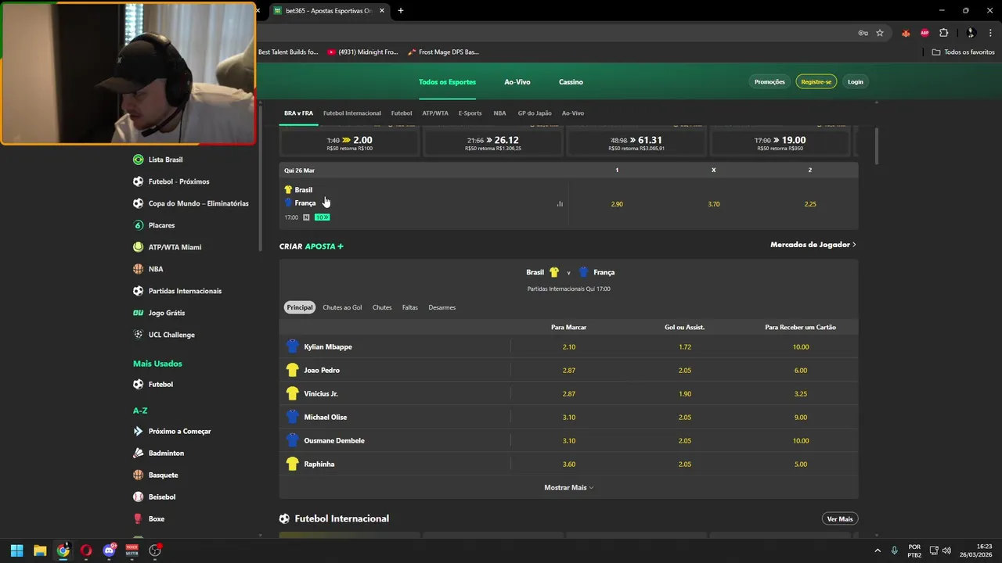
Task: Switch to Todos os Esportes tab
Action: click(447, 82)
